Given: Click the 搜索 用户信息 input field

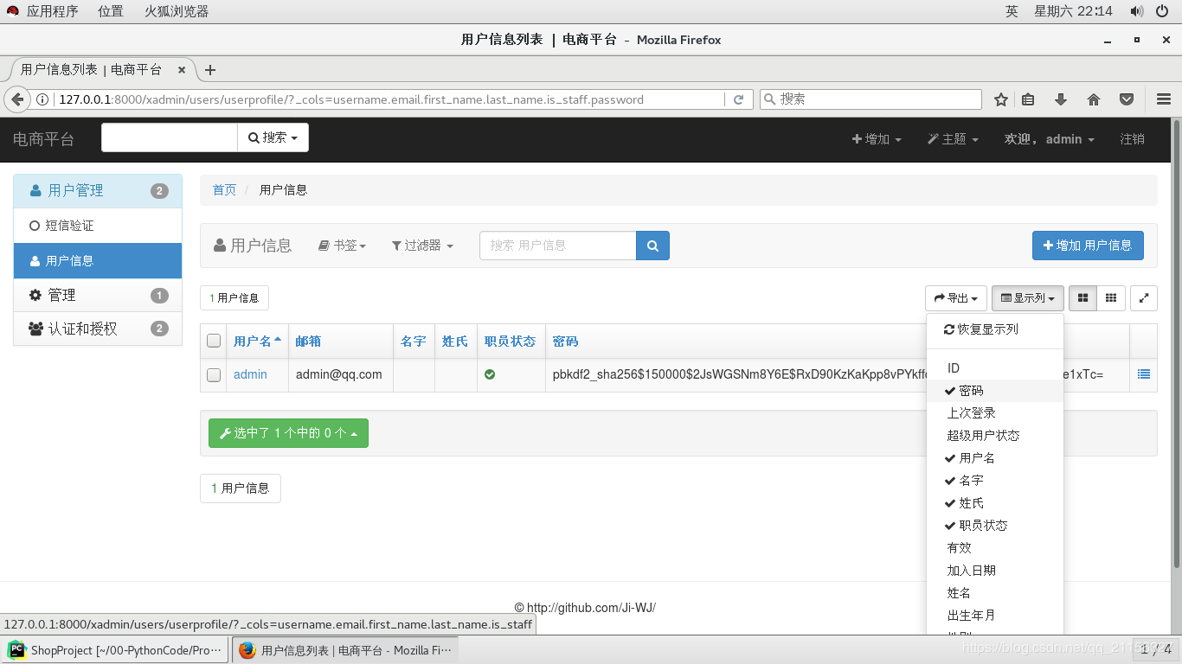Looking at the screenshot, I should [x=557, y=246].
